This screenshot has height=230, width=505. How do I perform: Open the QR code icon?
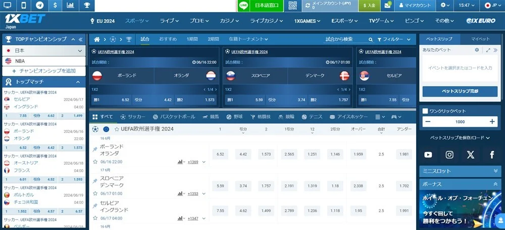[292, 6]
